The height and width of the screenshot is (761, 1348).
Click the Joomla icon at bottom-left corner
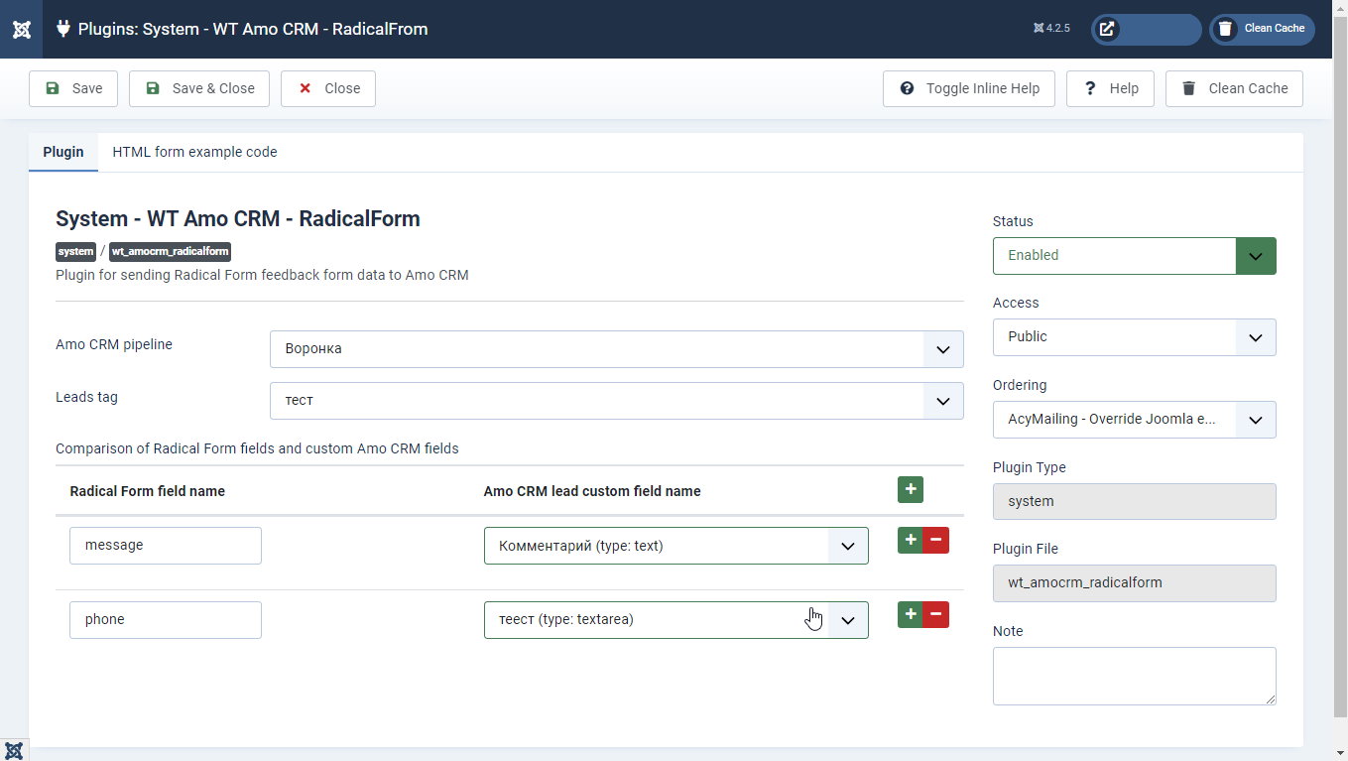click(14, 750)
